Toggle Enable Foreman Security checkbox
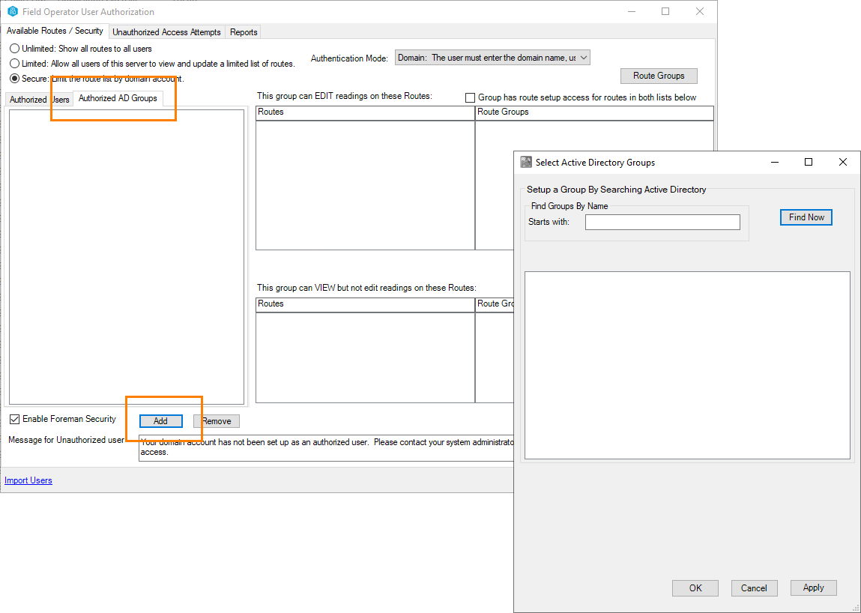 click(15, 419)
